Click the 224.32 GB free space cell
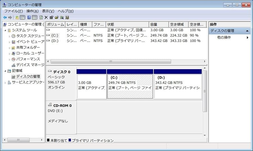The width and height of the screenshot is (253, 151). (179, 35)
